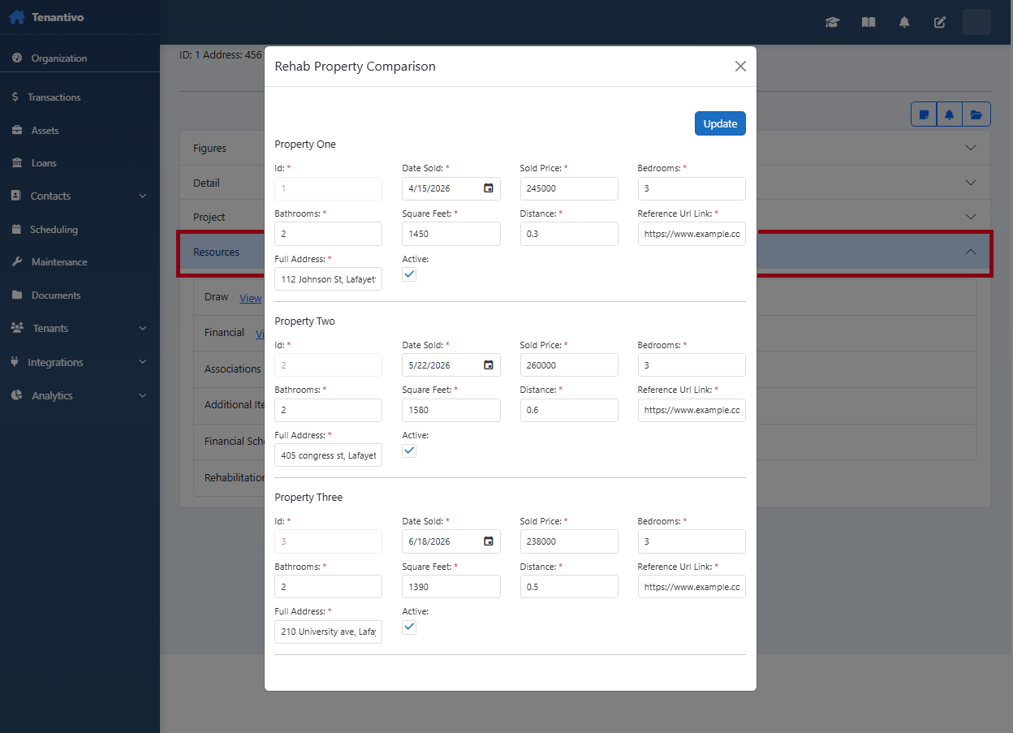Click the Organization gauge icon
1013x733 pixels.
(16, 58)
